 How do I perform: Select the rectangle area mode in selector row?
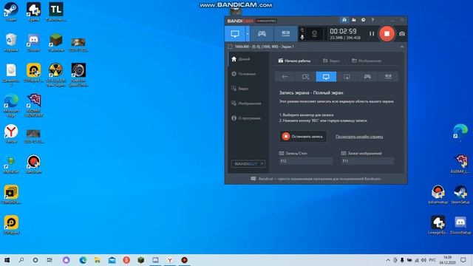tap(305, 77)
